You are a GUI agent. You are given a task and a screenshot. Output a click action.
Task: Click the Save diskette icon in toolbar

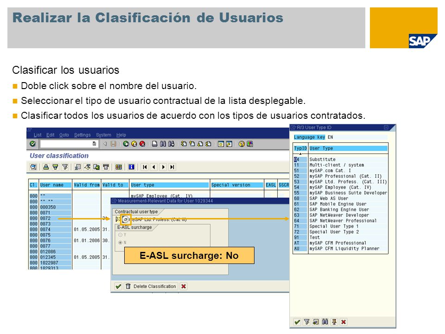coord(113,144)
